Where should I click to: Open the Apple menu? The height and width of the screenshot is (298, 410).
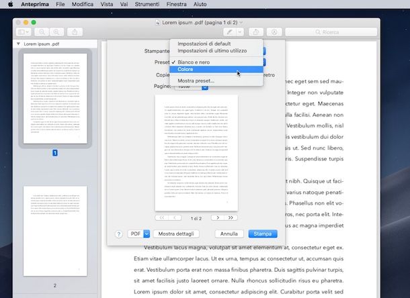pyautogui.click(x=10, y=4)
